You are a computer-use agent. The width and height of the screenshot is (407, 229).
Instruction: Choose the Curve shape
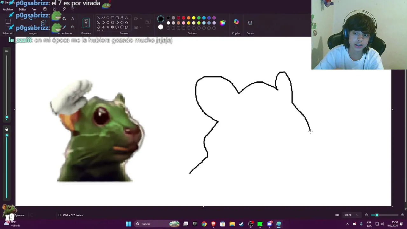(x=103, y=18)
